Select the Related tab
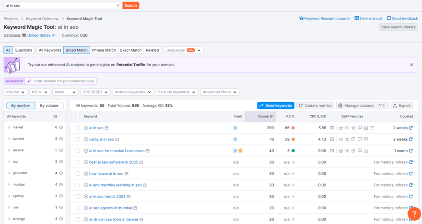Viewport: 422px width, 224px height. pyautogui.click(x=152, y=50)
